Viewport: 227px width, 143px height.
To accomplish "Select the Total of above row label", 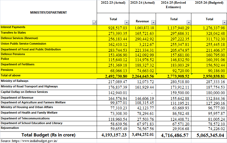I will 11,76.
